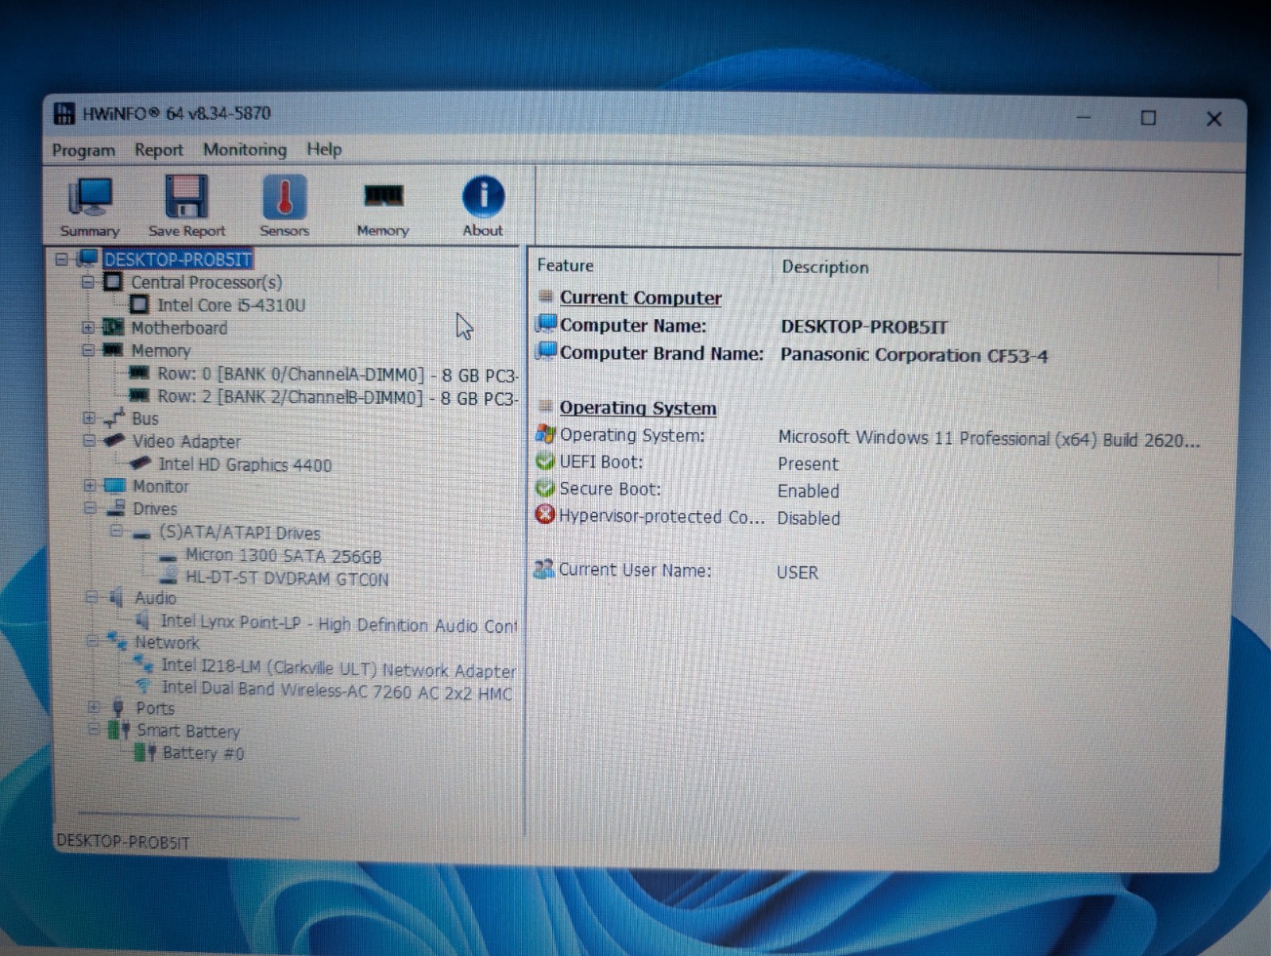Click the Ports node icon
This screenshot has height=956, width=1271.
click(118, 707)
